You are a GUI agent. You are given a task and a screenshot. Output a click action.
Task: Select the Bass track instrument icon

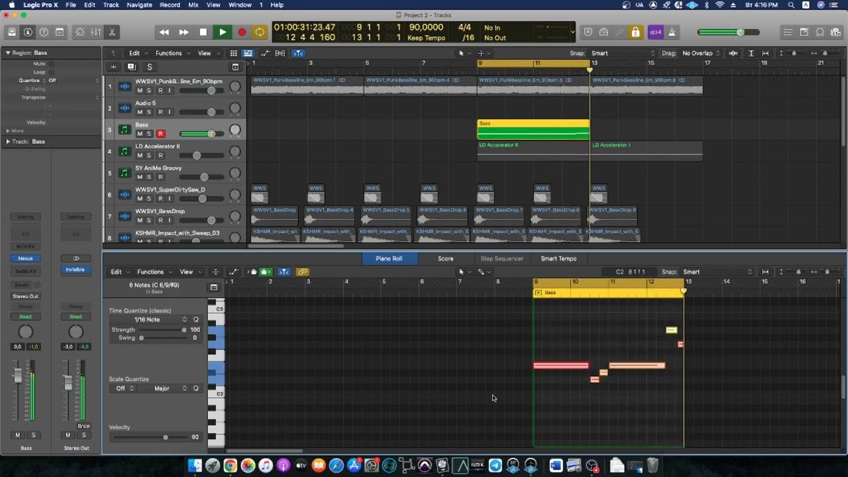(x=124, y=130)
